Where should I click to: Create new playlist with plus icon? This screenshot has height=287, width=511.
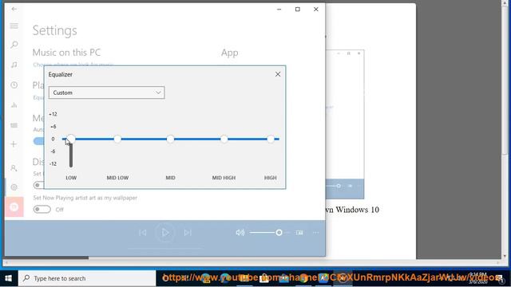pyautogui.click(x=14, y=144)
